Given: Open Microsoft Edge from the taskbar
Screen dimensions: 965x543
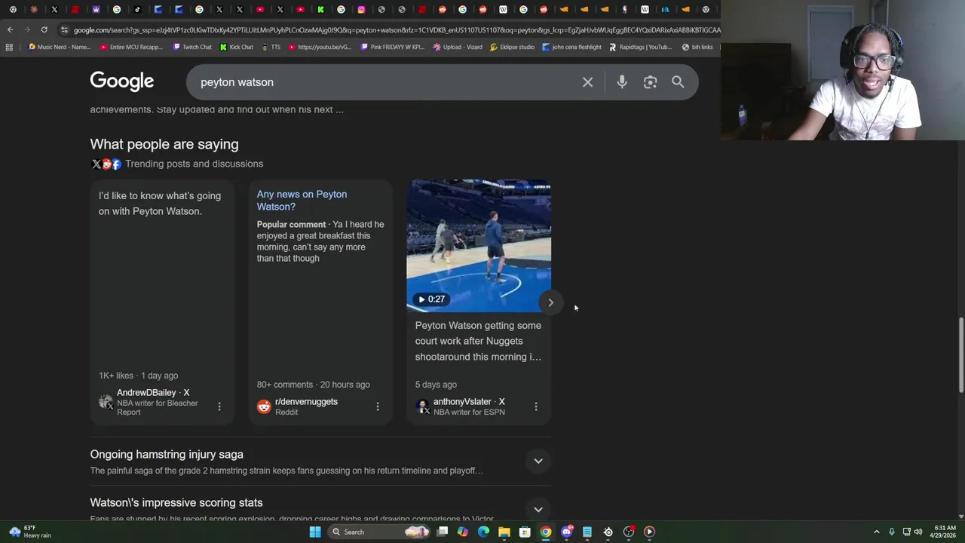Looking at the screenshot, I should 483,532.
